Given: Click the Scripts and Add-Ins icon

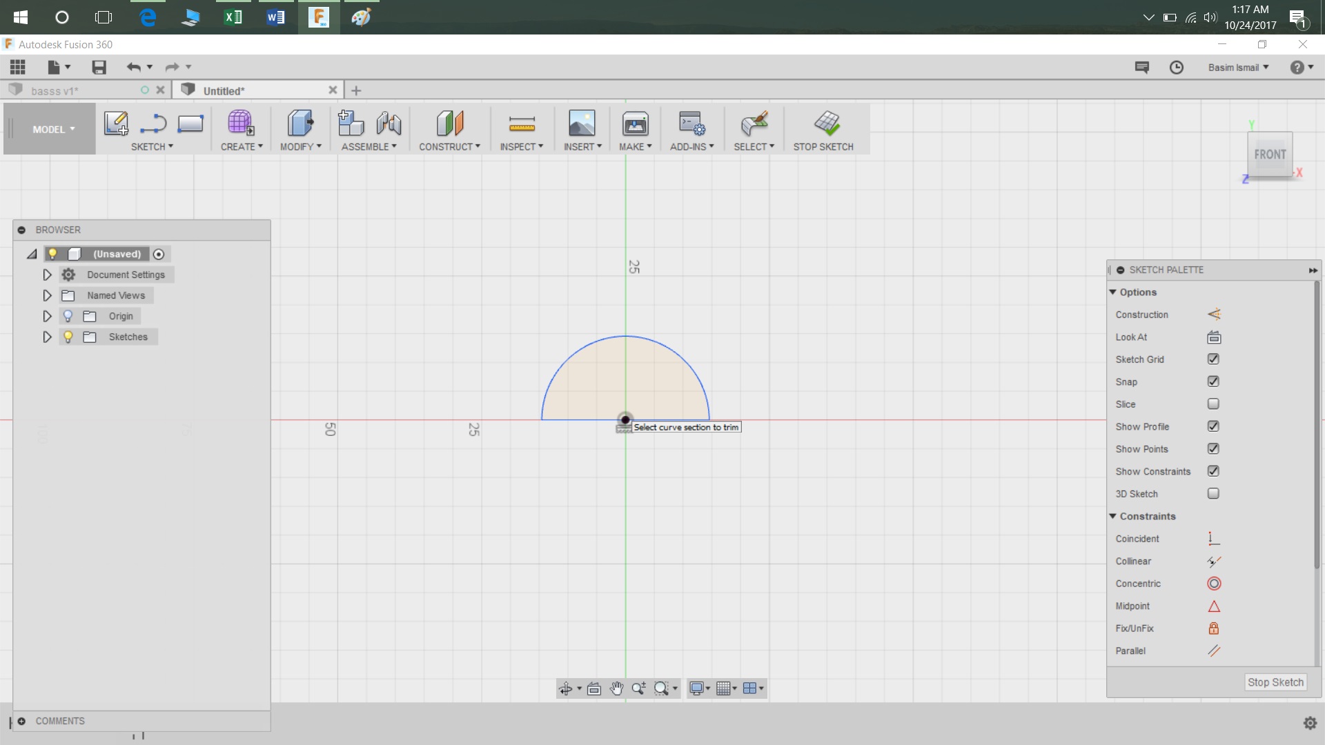Looking at the screenshot, I should point(691,123).
